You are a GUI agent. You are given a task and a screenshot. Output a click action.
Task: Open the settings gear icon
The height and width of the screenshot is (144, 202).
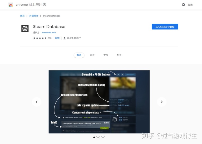(x=183, y=5)
